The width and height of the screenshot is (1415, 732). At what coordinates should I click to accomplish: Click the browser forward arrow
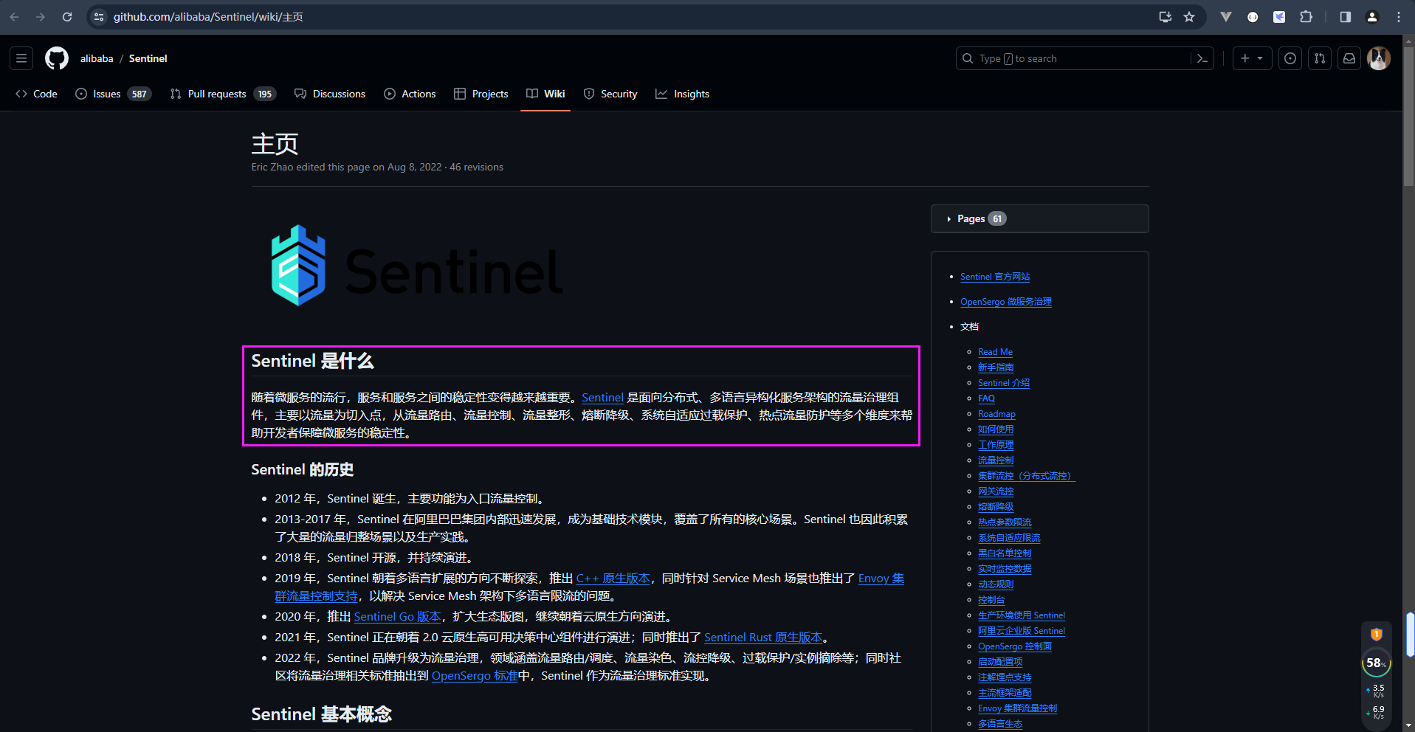[41, 16]
